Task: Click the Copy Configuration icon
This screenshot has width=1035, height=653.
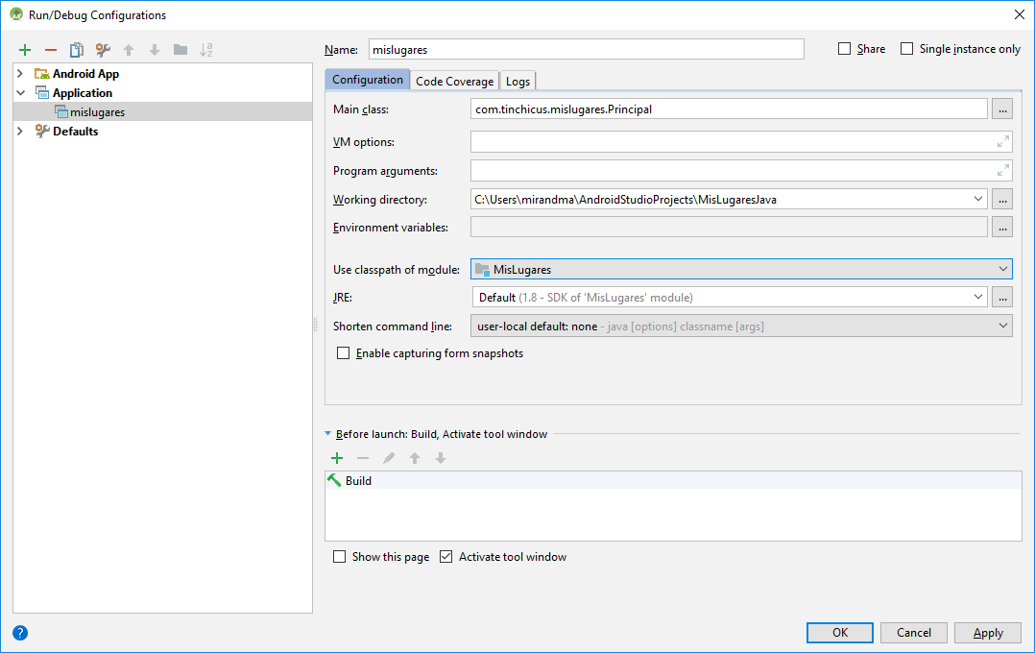Action: 77,50
